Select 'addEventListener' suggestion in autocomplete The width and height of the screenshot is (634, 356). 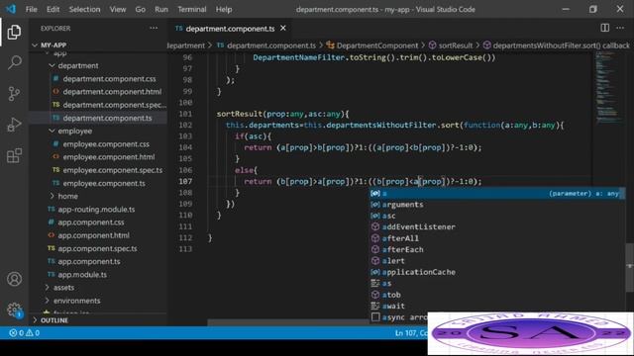[x=497, y=227]
